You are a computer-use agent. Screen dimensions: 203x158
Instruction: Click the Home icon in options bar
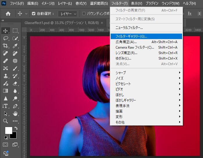(x=8, y=13)
